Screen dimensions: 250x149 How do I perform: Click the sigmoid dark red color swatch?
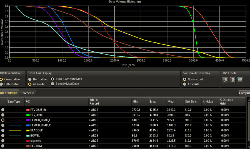pyautogui.click(x=28, y=141)
